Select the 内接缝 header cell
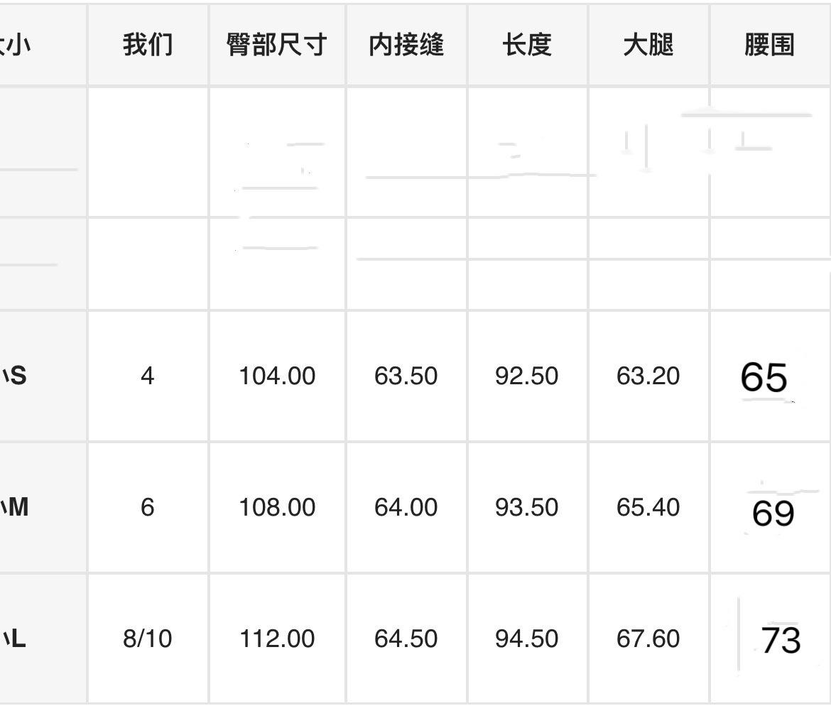Screen dimensions: 831x706 click(x=406, y=45)
